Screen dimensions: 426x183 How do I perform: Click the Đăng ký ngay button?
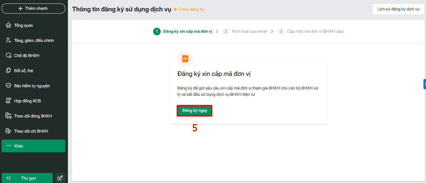(x=195, y=111)
